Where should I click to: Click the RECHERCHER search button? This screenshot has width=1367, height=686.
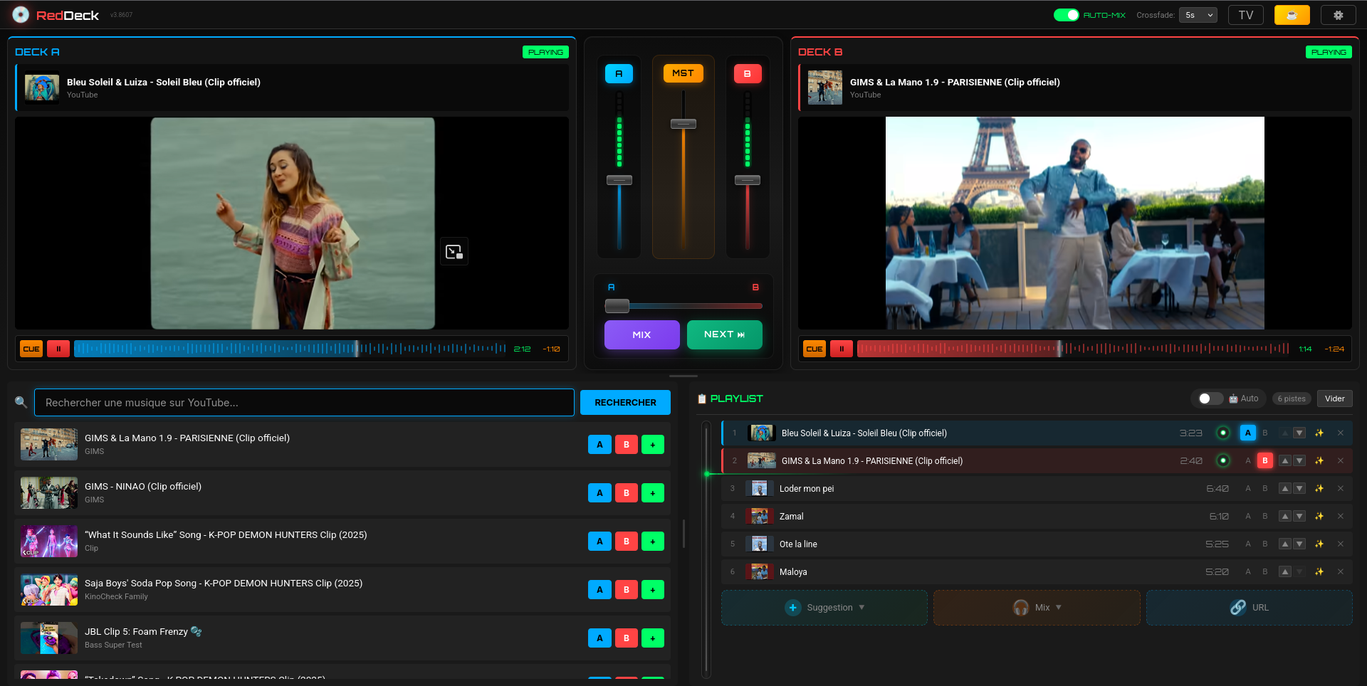(624, 402)
